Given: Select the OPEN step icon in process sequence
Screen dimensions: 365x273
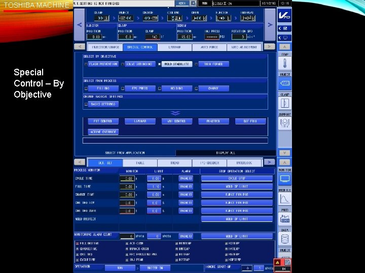Looking at the screenshot, I should (199, 18).
